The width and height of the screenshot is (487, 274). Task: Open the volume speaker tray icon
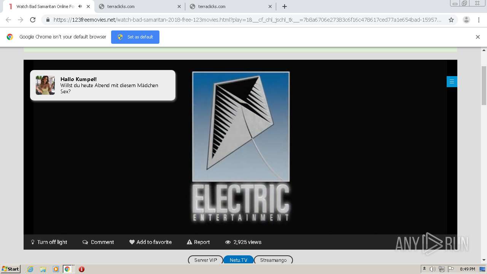point(433,269)
